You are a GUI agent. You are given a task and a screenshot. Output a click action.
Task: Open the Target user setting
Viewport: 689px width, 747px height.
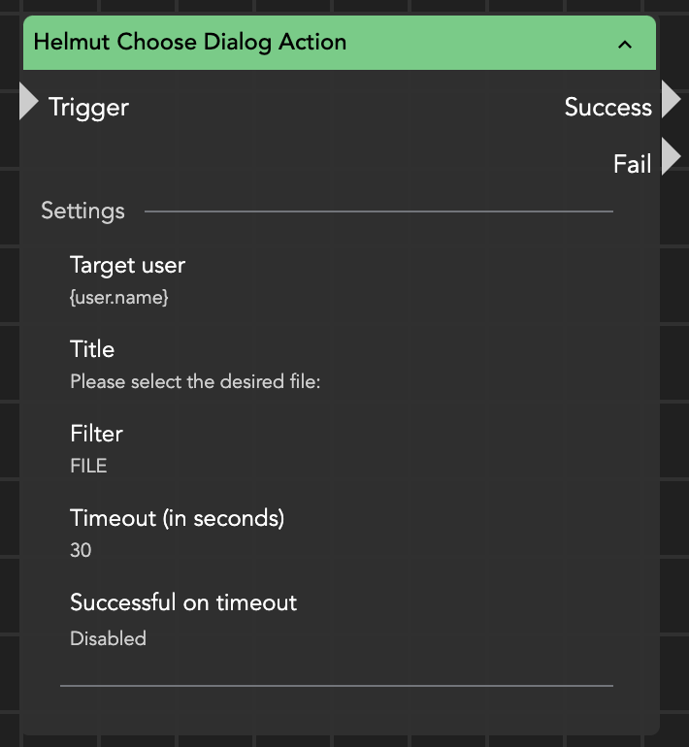(x=127, y=265)
